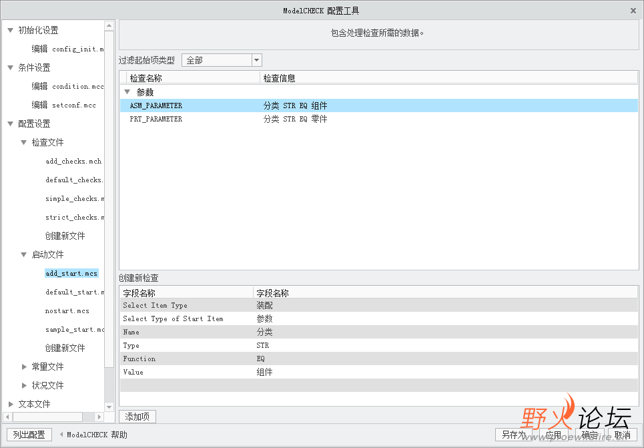Click 分类 STR EQ 零件 info cell
644x448 pixels.
(295, 120)
